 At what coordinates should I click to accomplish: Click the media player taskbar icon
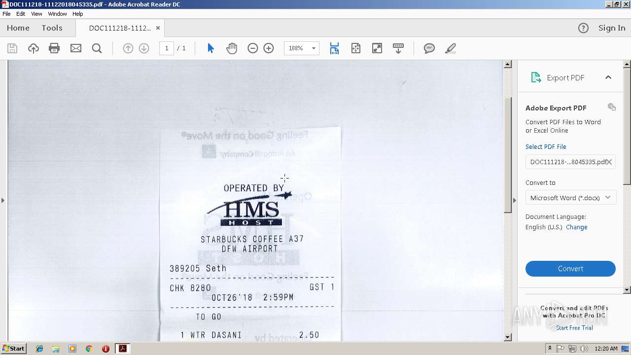point(72,349)
